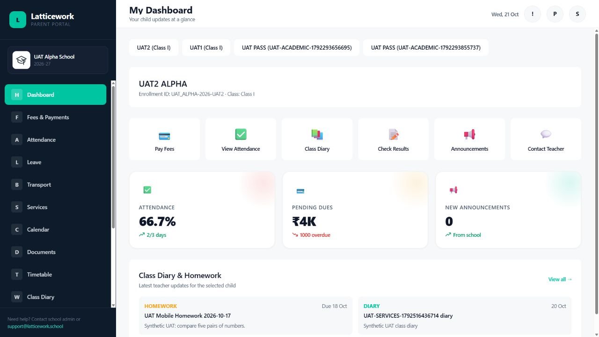The image size is (599, 337).
Task: Go to Dashboard in the sidebar
Action: 56,95
